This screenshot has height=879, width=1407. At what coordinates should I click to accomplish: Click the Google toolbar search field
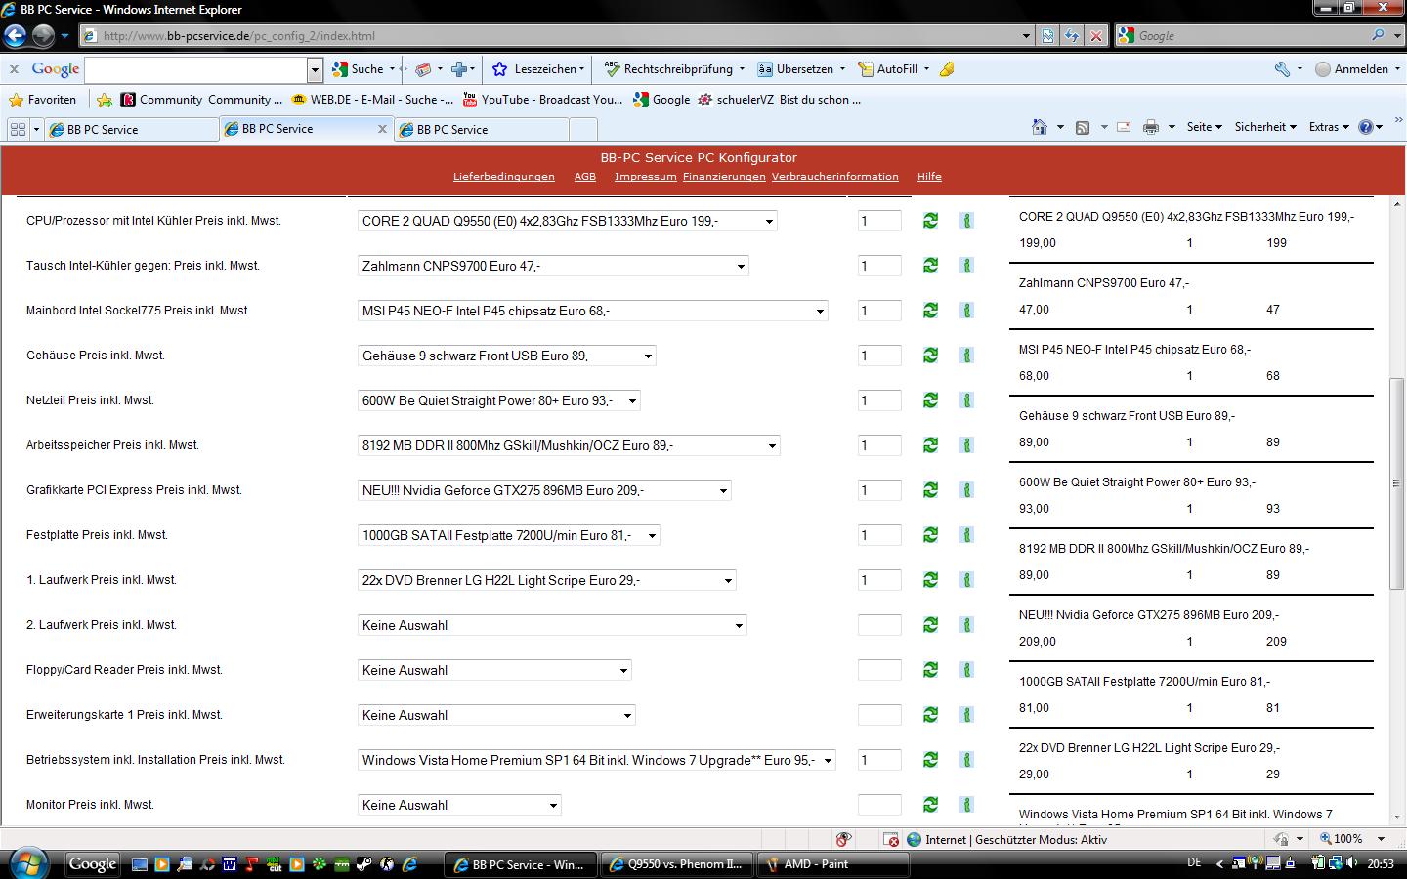[196, 69]
